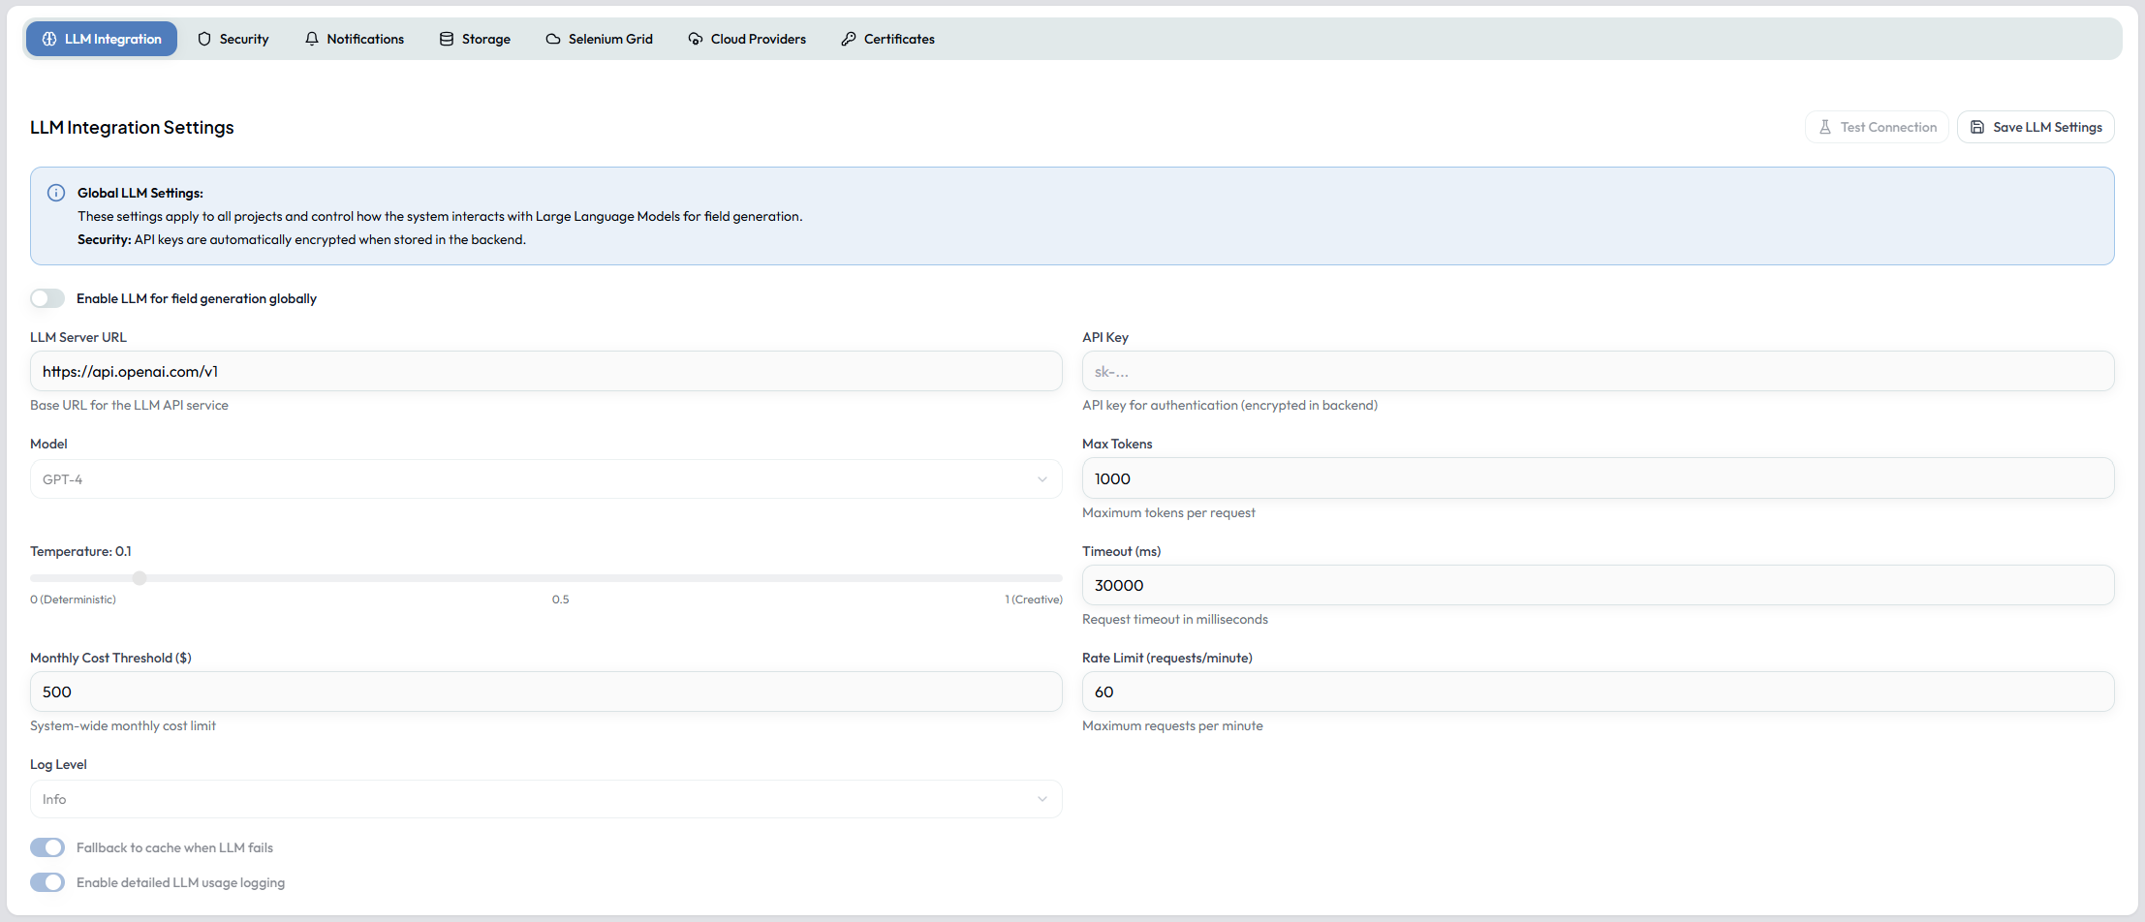Viewport: 2145px width, 922px height.
Task: Click 'System-wide monthly cost limit' hint text
Action: (123, 725)
